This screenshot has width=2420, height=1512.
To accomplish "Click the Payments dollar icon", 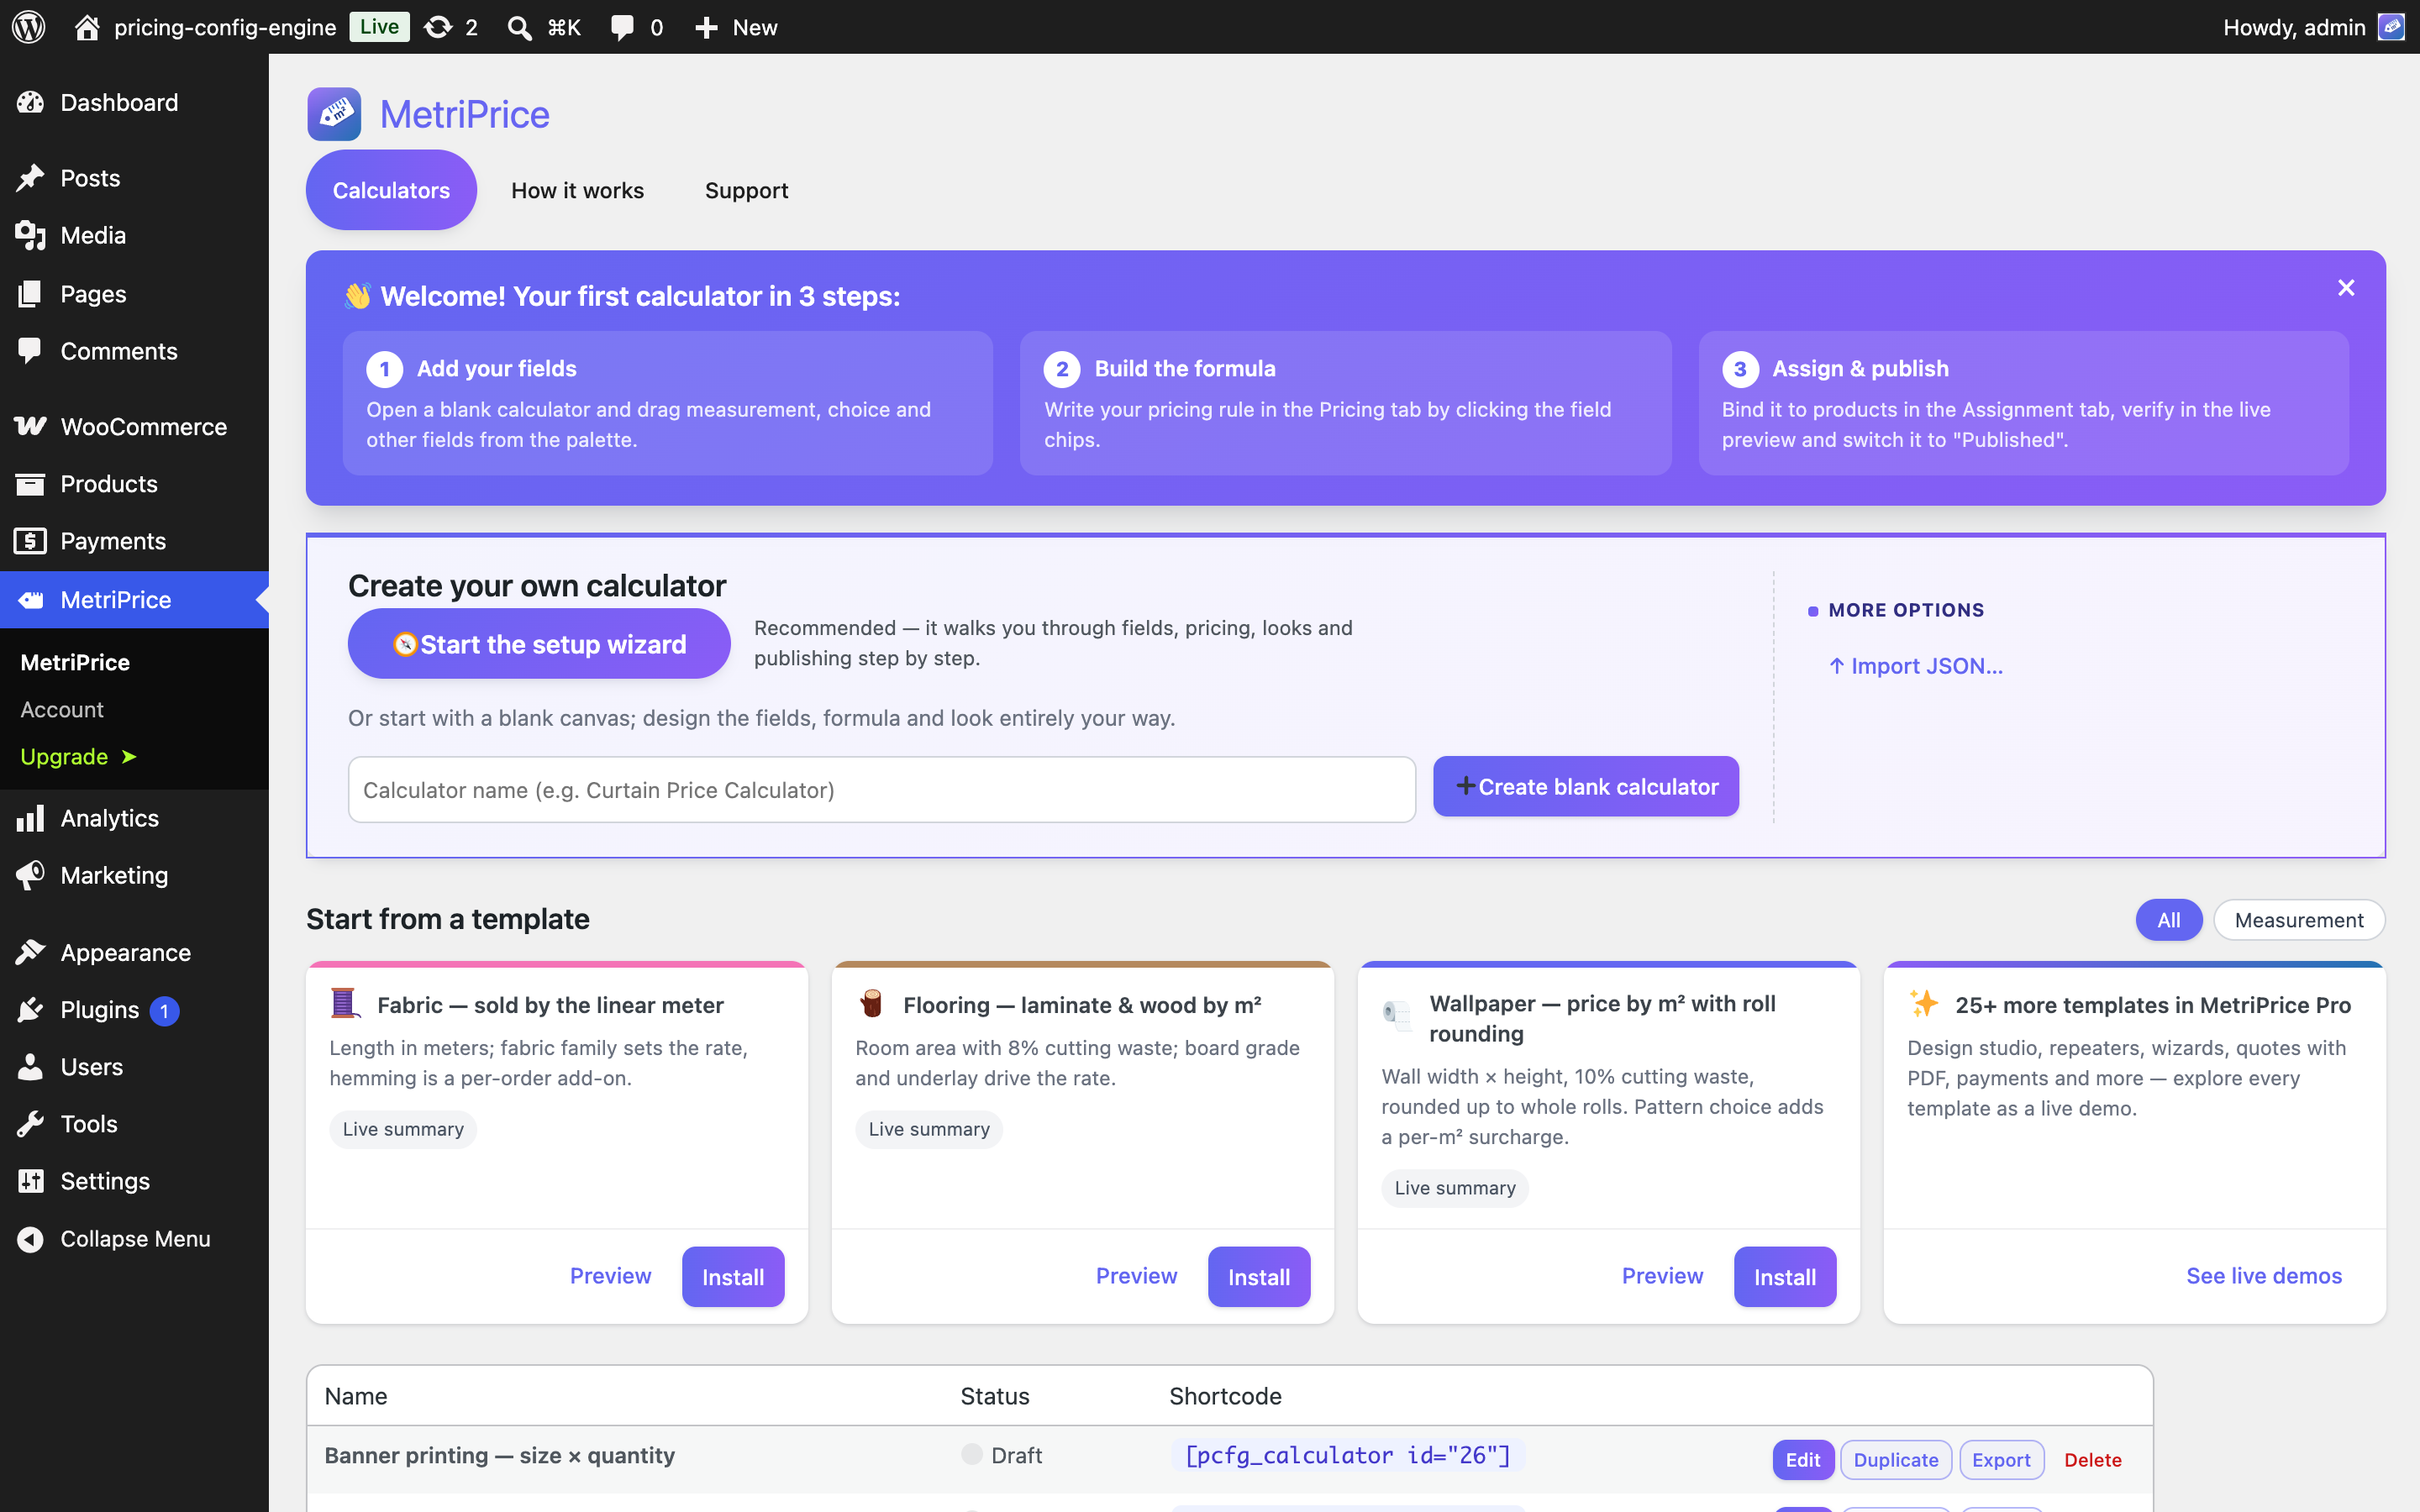I will (30, 541).
